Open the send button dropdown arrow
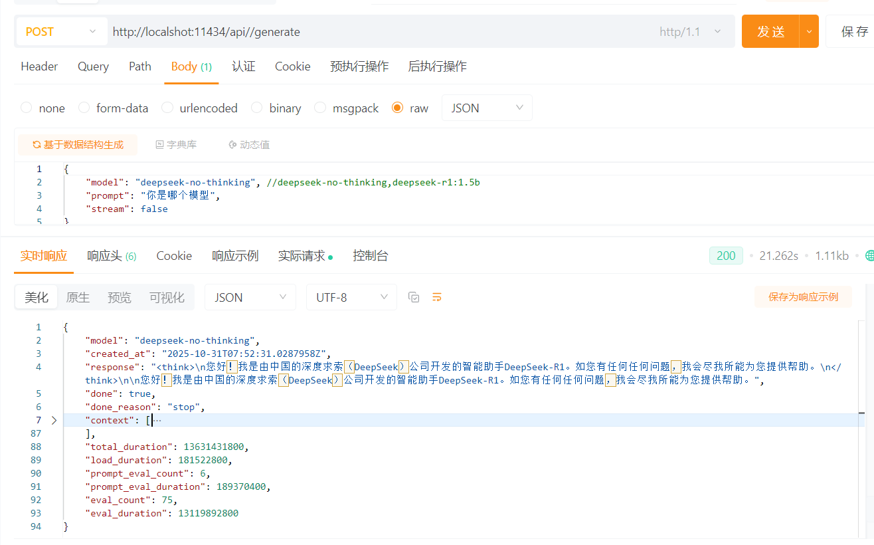 click(809, 31)
